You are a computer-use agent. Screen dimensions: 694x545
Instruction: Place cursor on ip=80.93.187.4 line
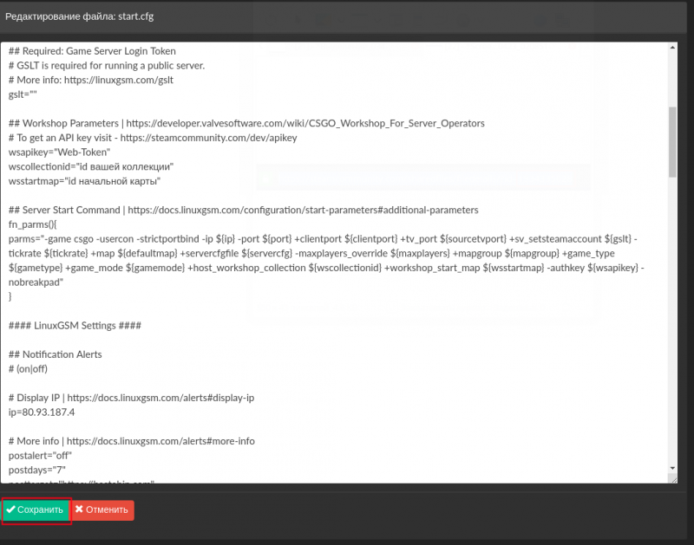pyautogui.click(x=42, y=412)
